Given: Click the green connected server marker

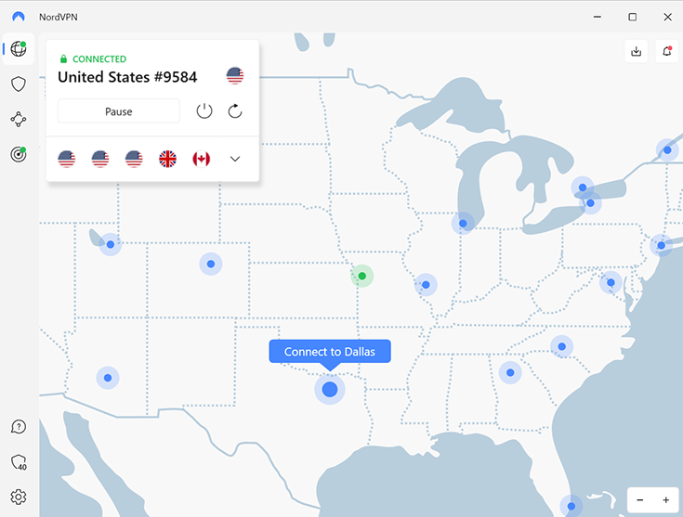Looking at the screenshot, I should [x=362, y=276].
